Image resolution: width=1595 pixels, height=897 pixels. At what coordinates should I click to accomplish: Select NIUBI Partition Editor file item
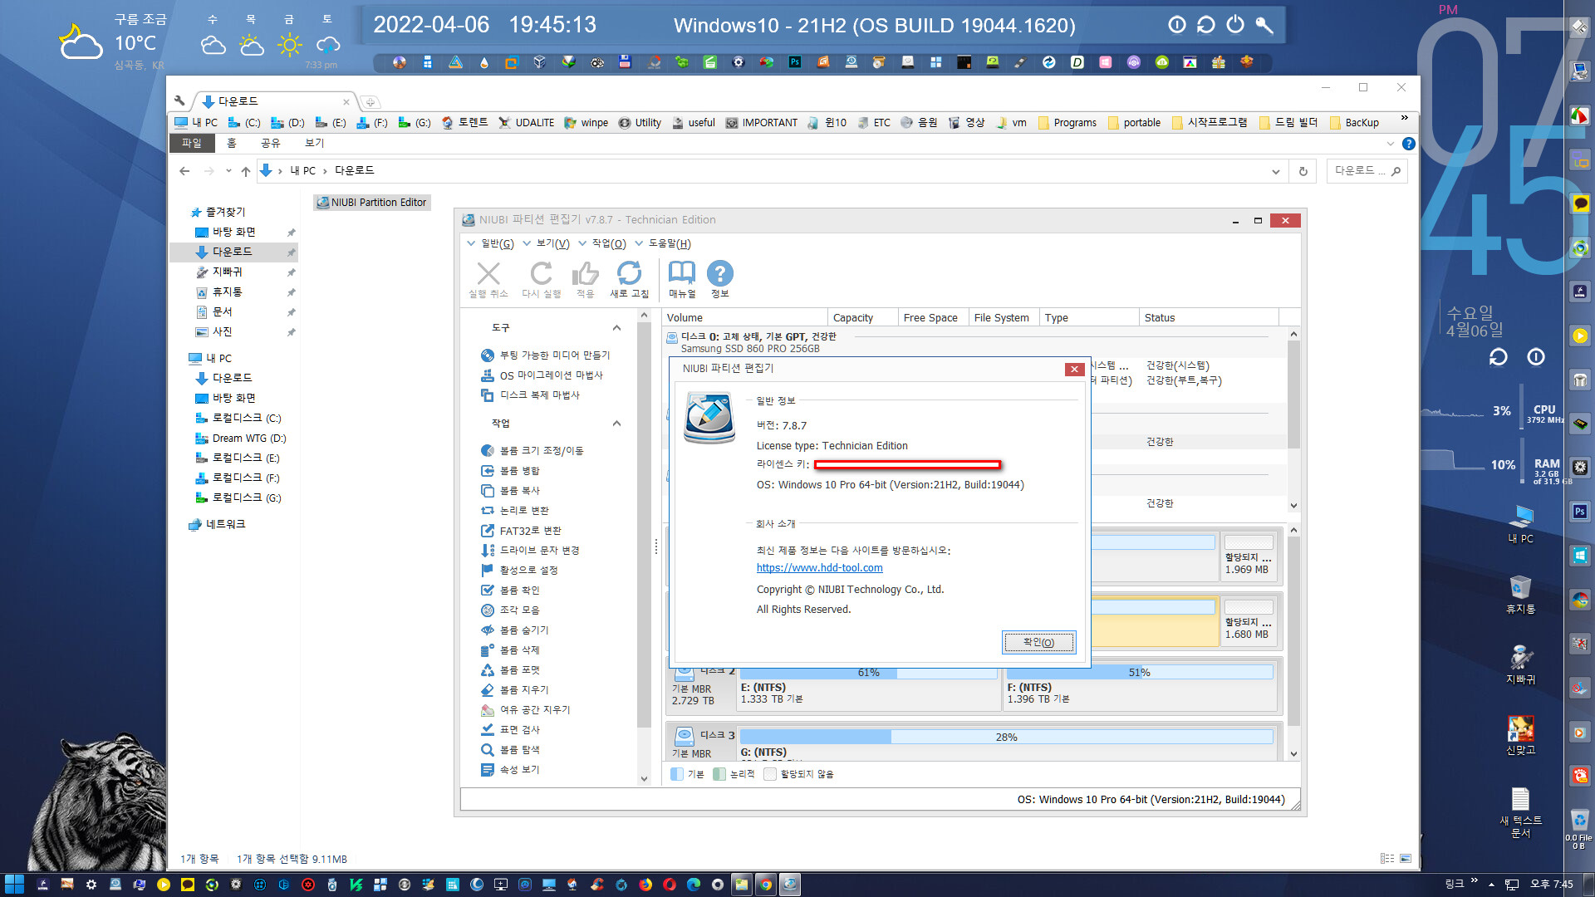coord(371,202)
